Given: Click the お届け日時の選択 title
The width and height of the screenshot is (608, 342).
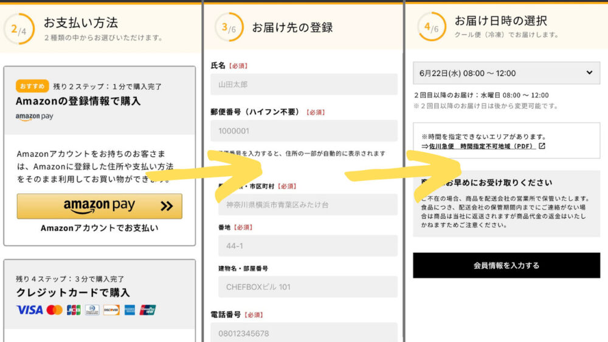Looking at the screenshot, I should 501,20.
